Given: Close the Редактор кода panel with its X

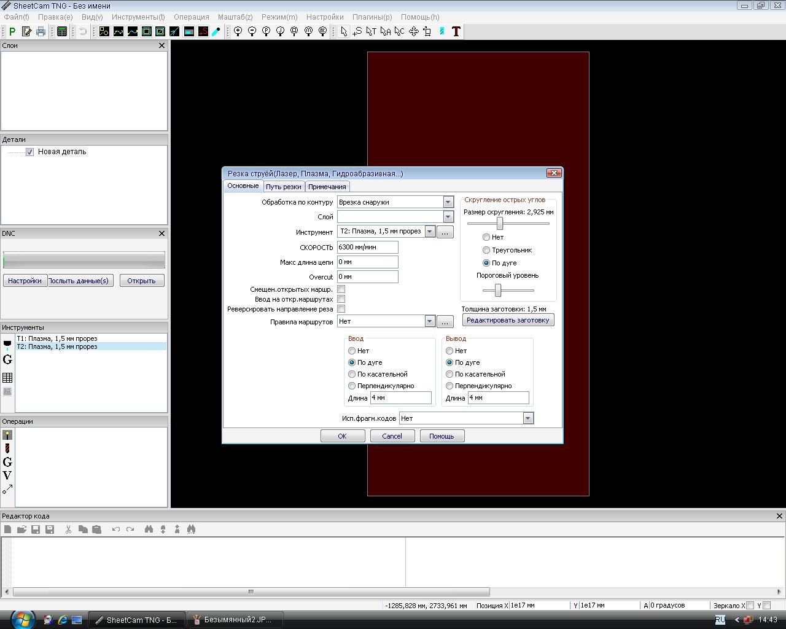Looking at the screenshot, I should point(780,516).
